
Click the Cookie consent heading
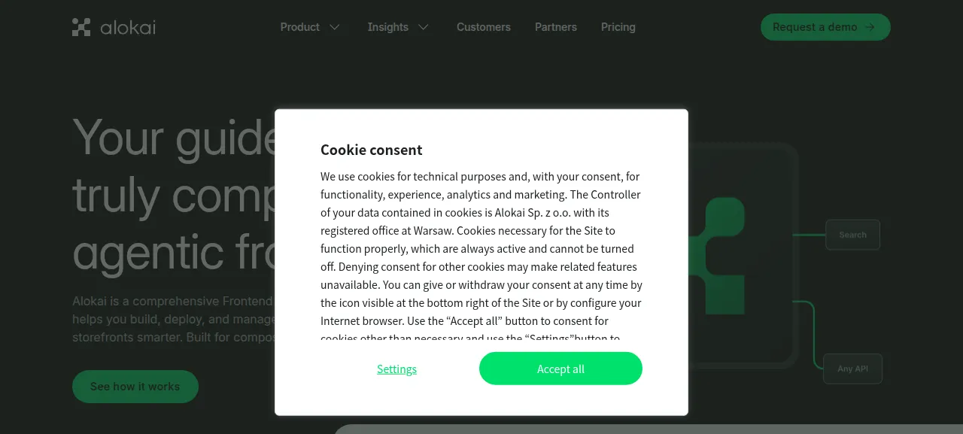372,150
